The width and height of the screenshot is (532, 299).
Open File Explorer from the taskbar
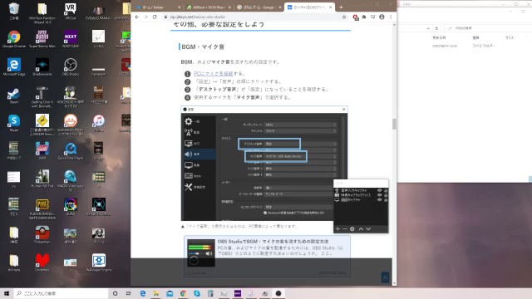tap(156, 293)
